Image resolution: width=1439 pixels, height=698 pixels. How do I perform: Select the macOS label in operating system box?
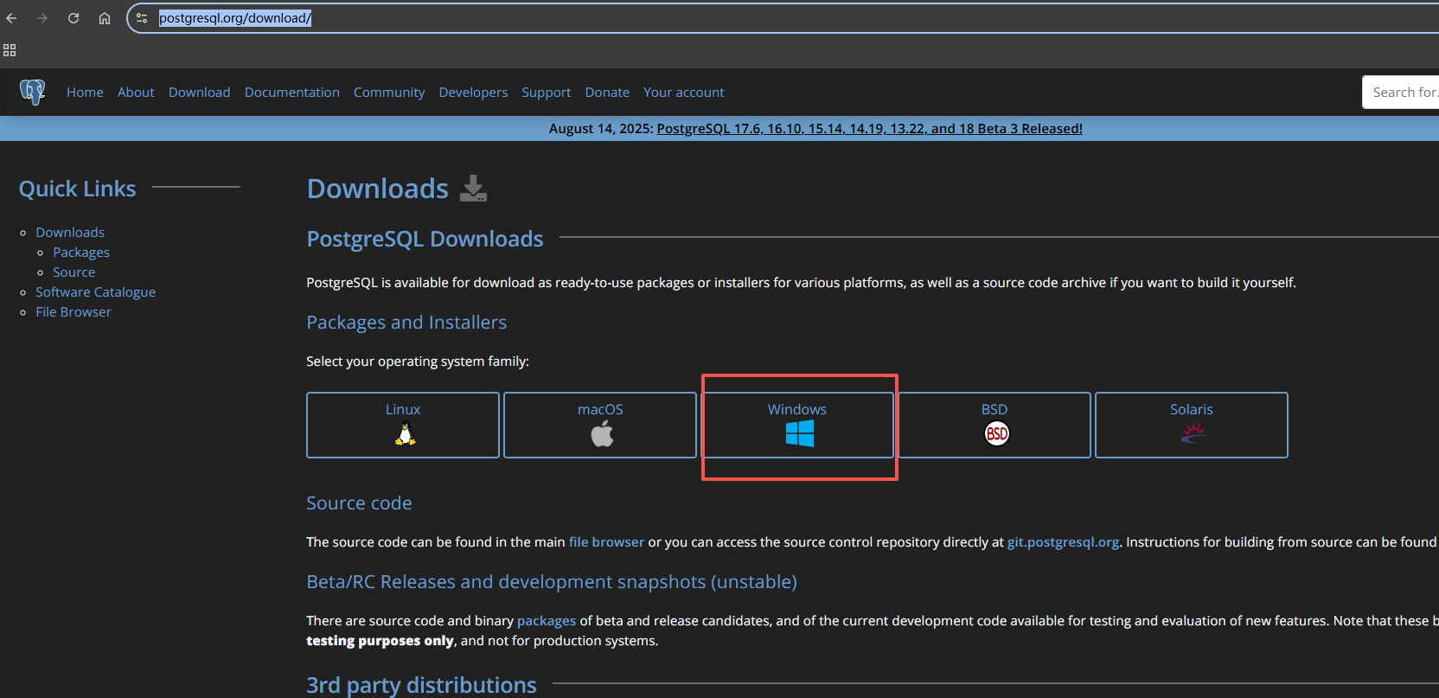tap(600, 410)
